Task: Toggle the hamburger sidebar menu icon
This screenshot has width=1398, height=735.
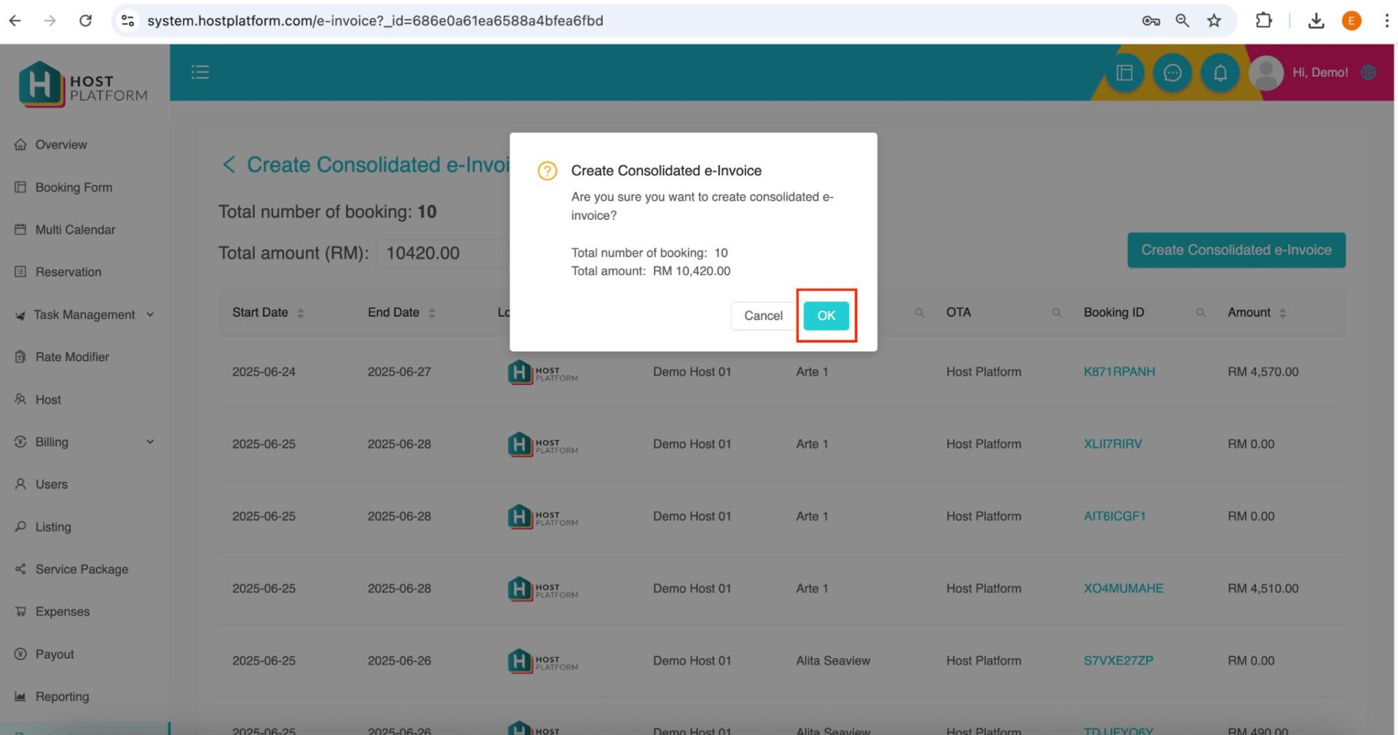Action: [200, 72]
